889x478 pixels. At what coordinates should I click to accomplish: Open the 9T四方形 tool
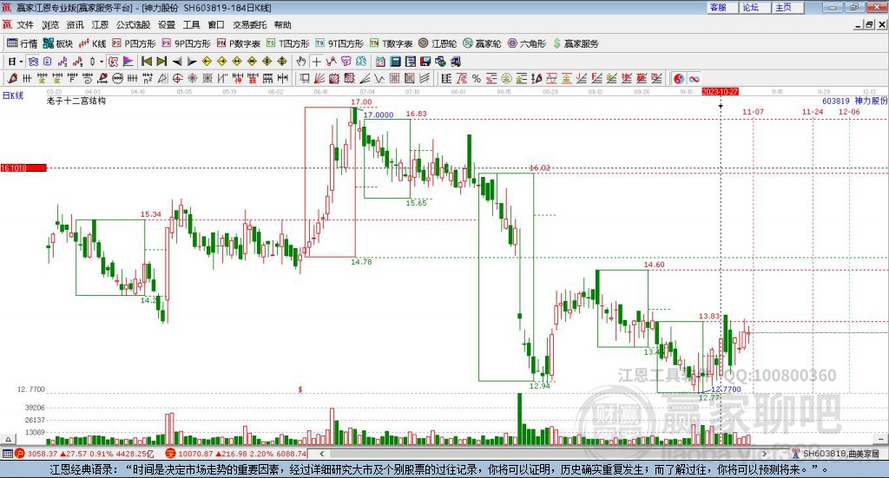[339, 43]
